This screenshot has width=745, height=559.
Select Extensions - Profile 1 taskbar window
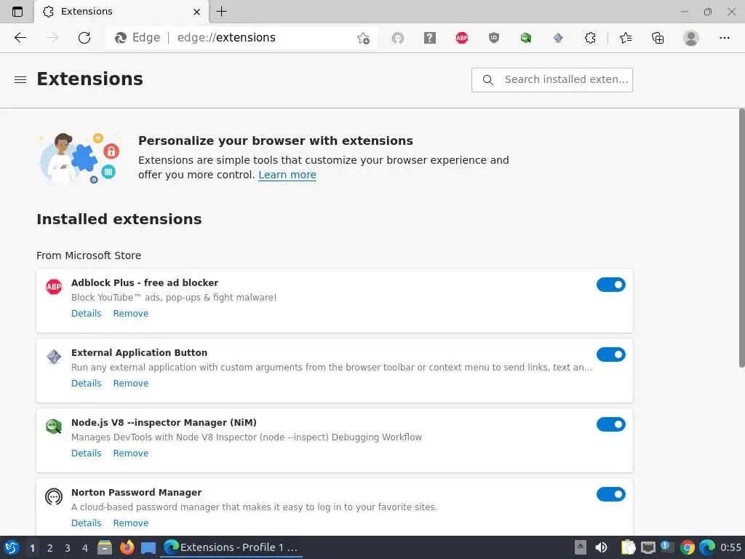pyautogui.click(x=231, y=547)
